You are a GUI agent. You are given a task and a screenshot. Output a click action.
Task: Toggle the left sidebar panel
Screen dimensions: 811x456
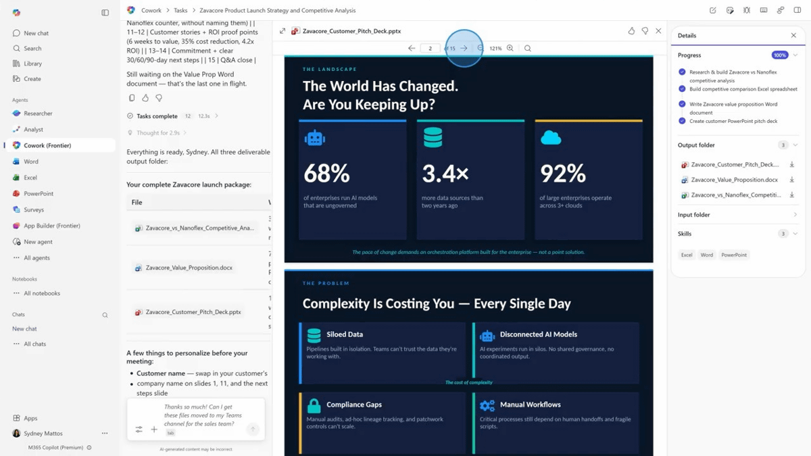point(105,13)
